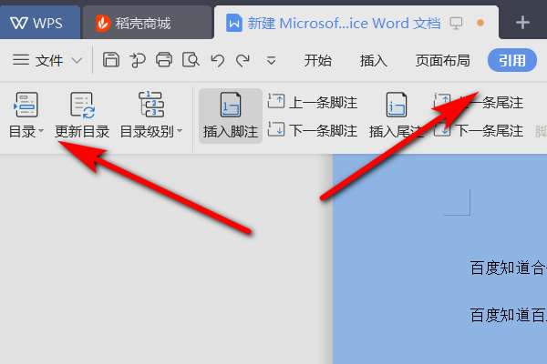Open a new tab with plus button
Viewport: 547px width, 364px height.
[x=522, y=23]
